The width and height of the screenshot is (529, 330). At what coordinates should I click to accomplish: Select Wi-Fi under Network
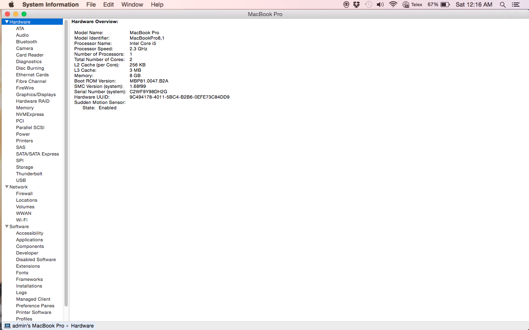click(x=21, y=220)
